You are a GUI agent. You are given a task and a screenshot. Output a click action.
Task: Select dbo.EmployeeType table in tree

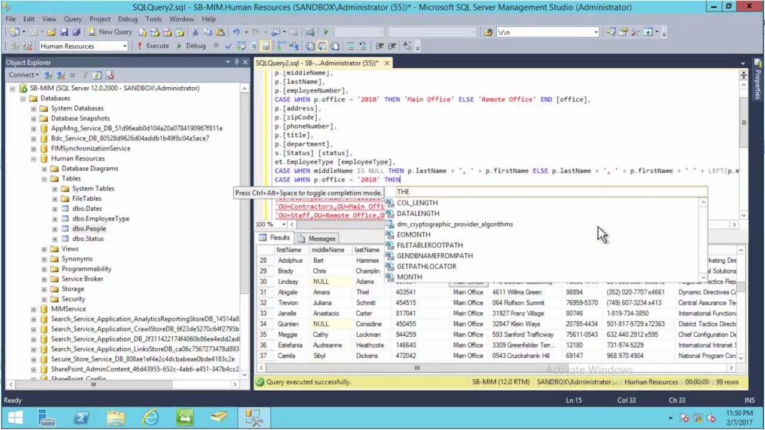click(x=100, y=219)
